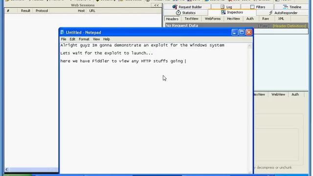The height and width of the screenshot is (176, 313).
Task: Open Notepad's Help menu
Action: tap(107, 39)
